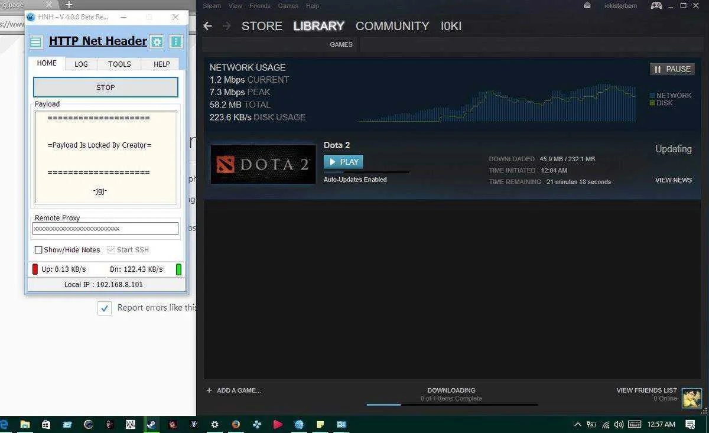Open the Steam Games menu
The image size is (709, 433).
(288, 6)
